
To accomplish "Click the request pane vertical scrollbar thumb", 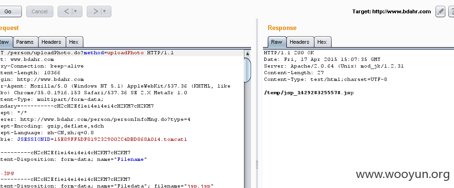I will [x=248, y=70].
